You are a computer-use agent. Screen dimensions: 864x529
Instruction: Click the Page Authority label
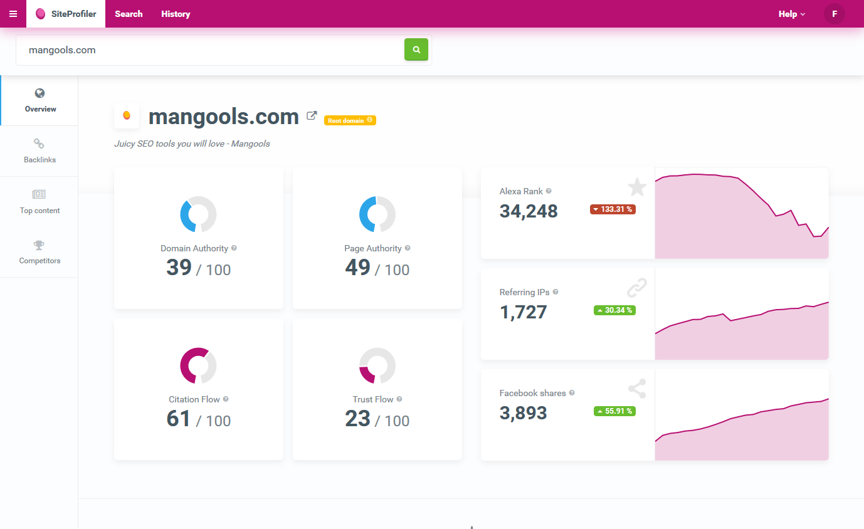click(x=373, y=249)
